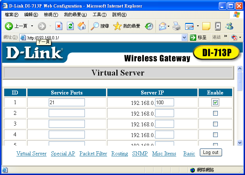Open the Mail envelope icon
The image size is (245, 175).
(x=163, y=26)
